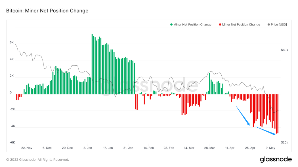Click the $60k price axis label
The width and height of the screenshot is (298, 167).
click(284, 50)
